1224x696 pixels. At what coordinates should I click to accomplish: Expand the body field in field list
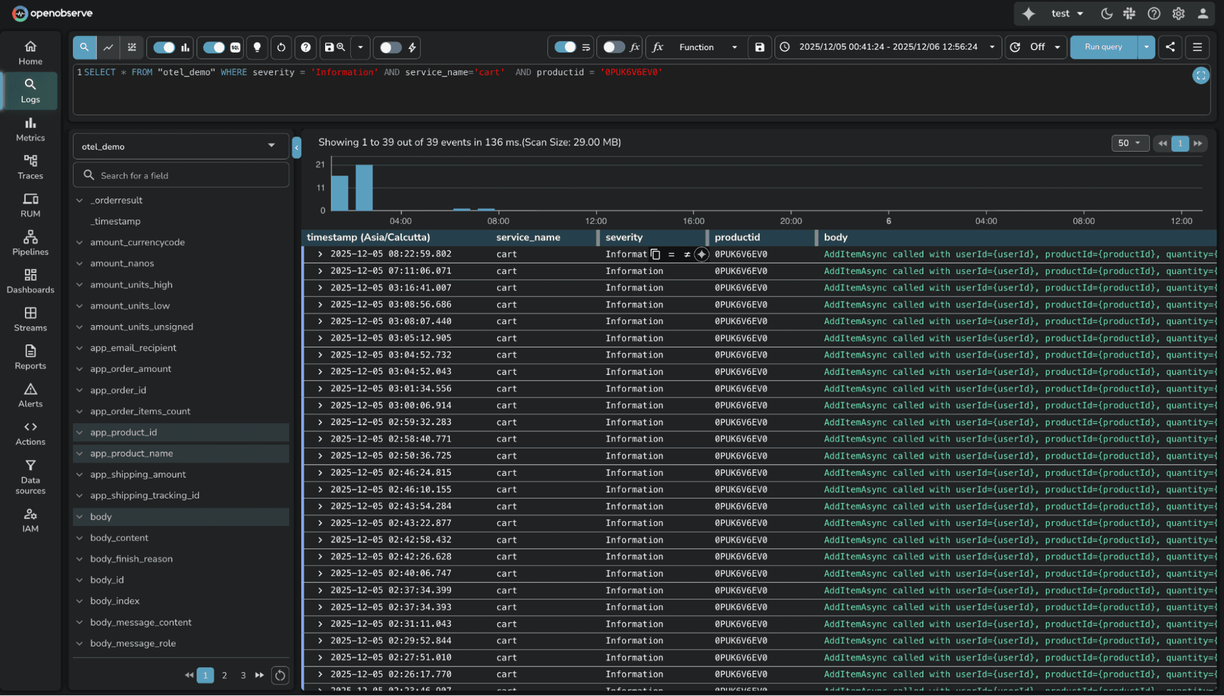(x=80, y=517)
